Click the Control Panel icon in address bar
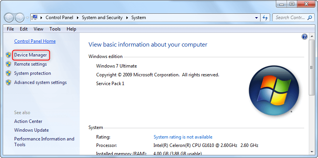 (x=35, y=18)
